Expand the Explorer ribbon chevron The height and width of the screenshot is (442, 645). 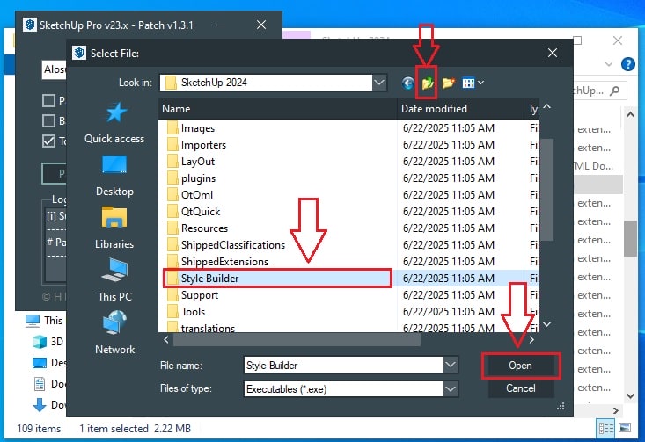pyautogui.click(x=609, y=64)
